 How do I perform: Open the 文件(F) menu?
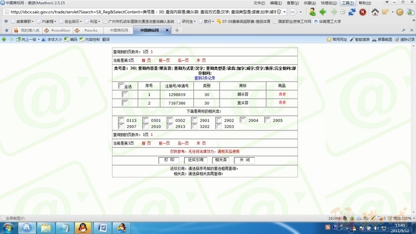(x=259, y=3)
